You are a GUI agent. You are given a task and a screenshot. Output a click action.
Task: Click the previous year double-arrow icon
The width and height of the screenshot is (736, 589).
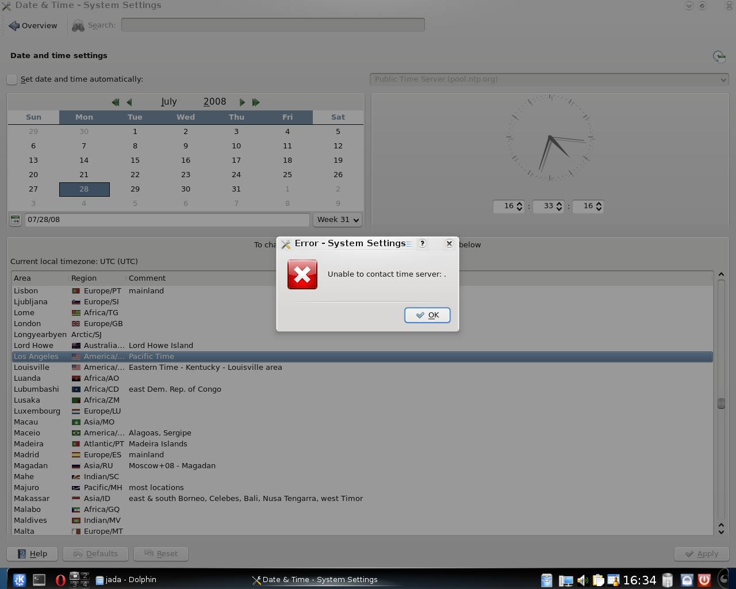pos(116,102)
